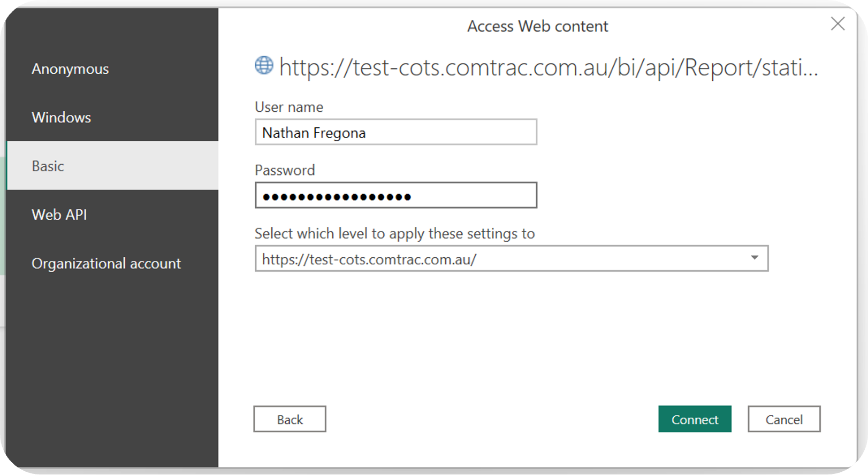Screen dimensions: 868x475
Task: Click the "Access Web content" title
Action: [x=537, y=26]
